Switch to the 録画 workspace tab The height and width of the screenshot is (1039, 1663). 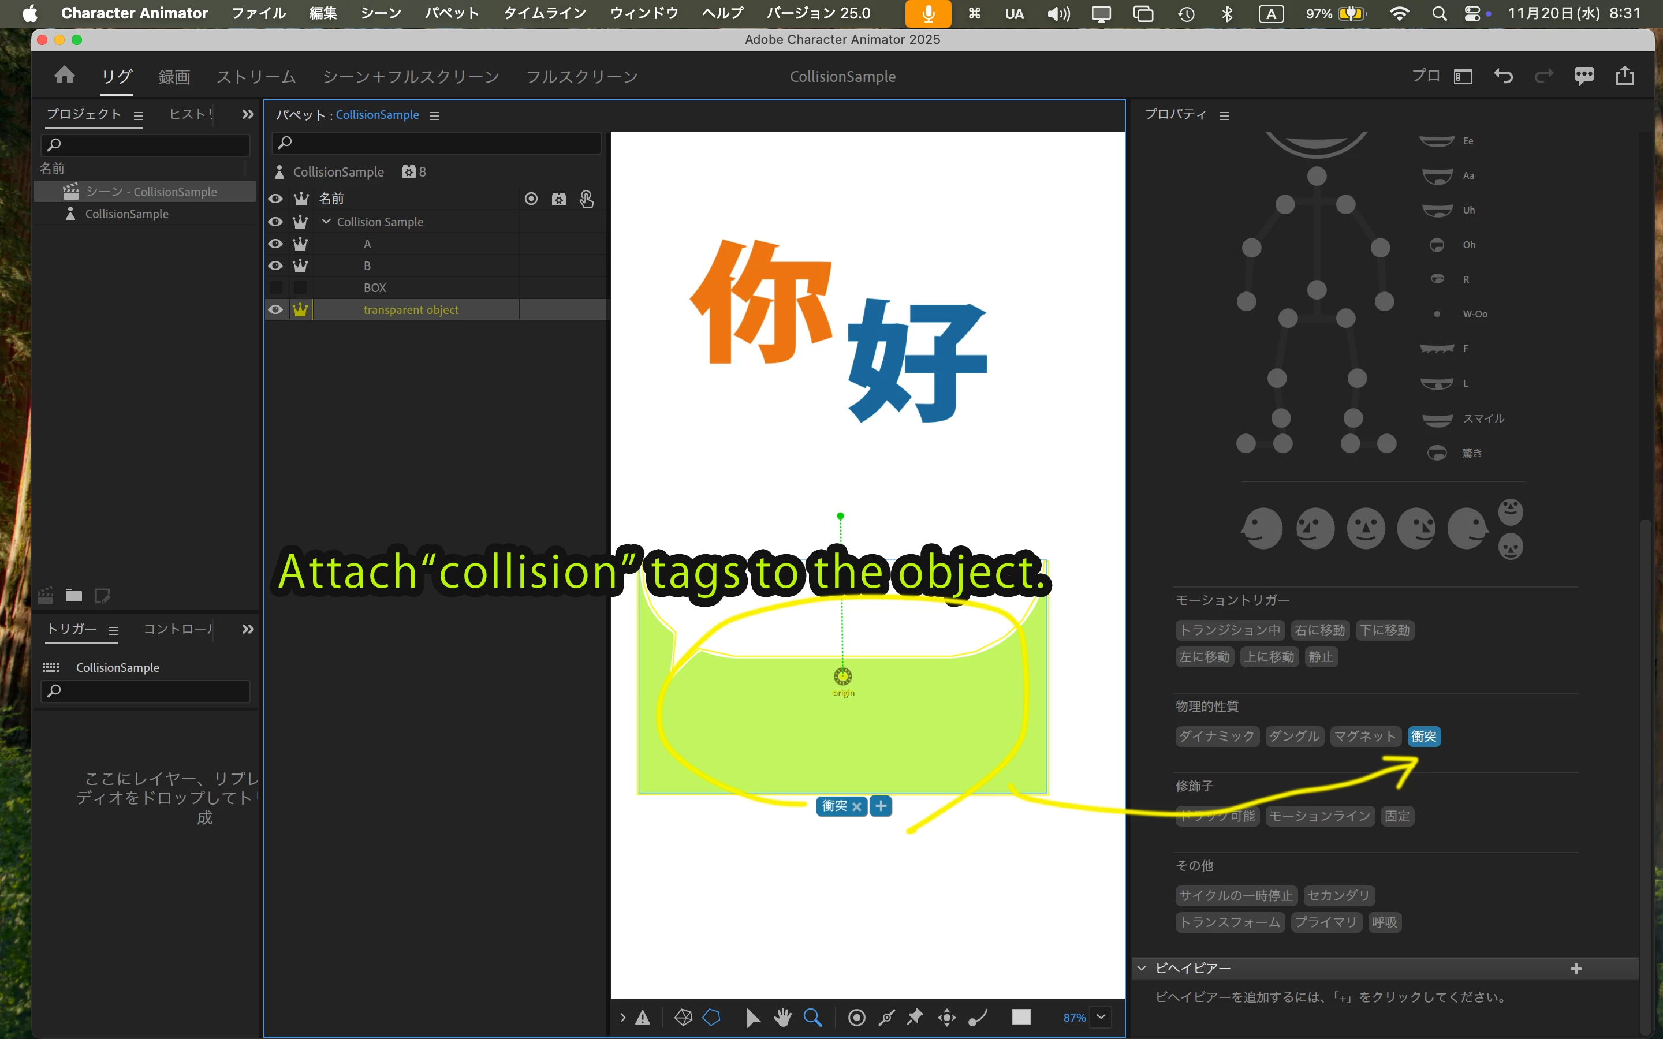(174, 77)
